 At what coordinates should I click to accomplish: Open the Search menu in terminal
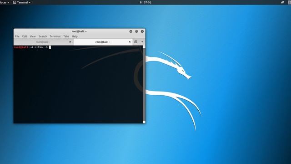(x=43, y=36)
